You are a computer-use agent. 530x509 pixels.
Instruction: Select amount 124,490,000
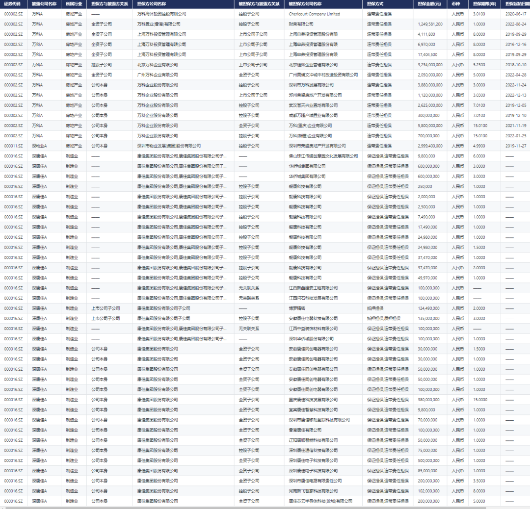428,308
